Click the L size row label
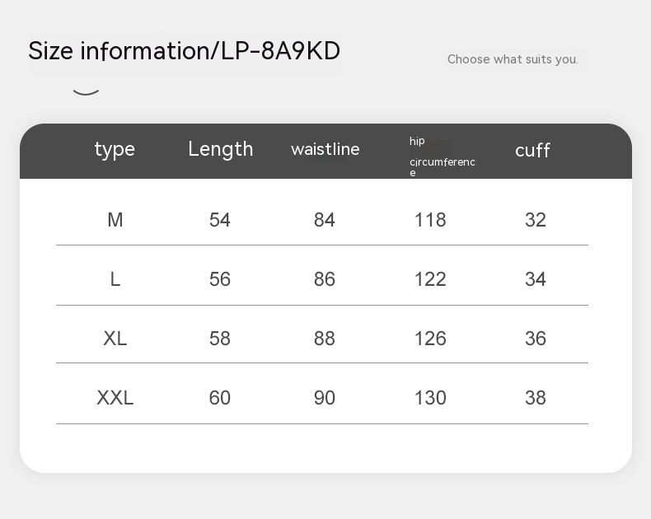 click(x=115, y=279)
